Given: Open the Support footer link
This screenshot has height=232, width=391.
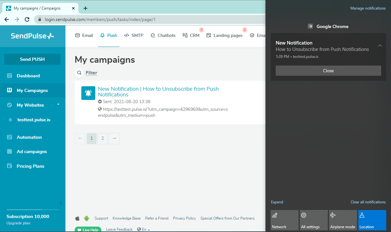Looking at the screenshot, I should (101, 218).
